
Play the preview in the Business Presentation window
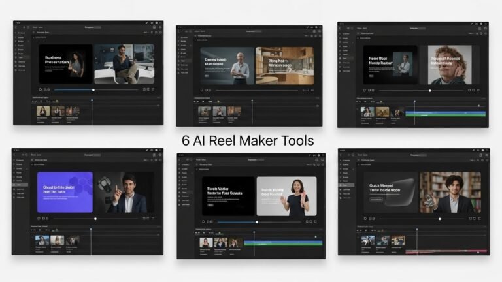[41, 90]
